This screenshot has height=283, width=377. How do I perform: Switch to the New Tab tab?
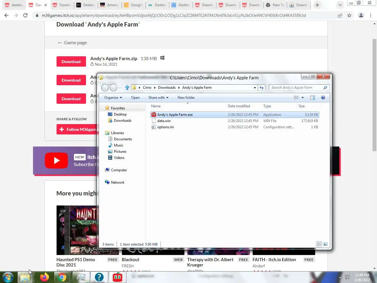click(275, 5)
